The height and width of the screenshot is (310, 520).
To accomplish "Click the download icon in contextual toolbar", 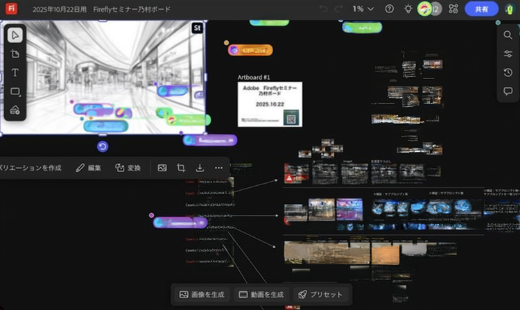I will (x=200, y=168).
